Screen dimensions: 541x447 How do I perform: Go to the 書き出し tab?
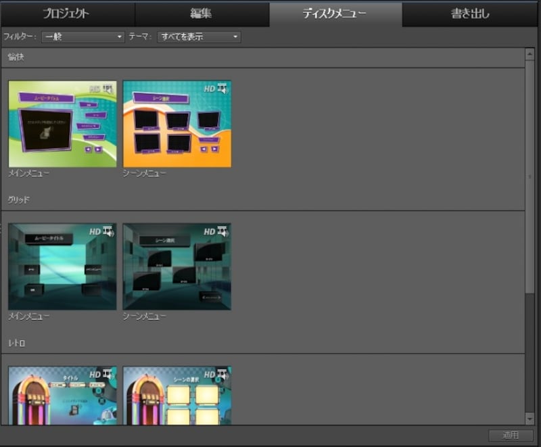point(471,14)
